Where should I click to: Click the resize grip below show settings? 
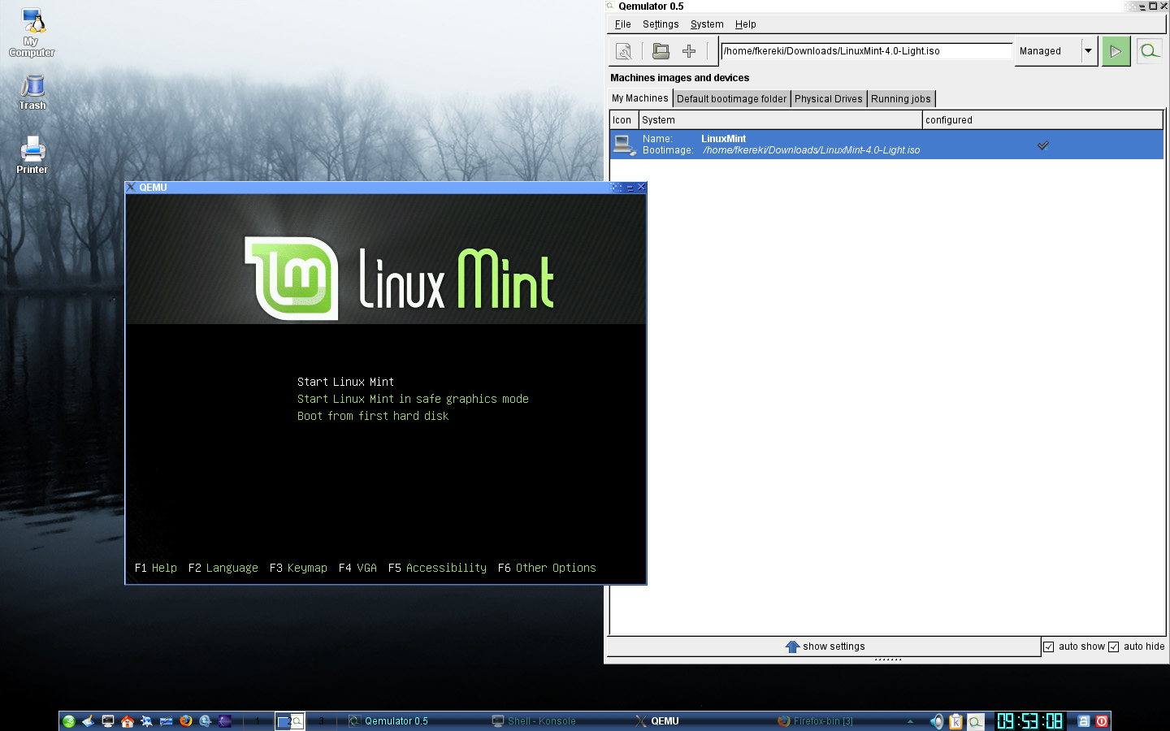[x=888, y=660]
